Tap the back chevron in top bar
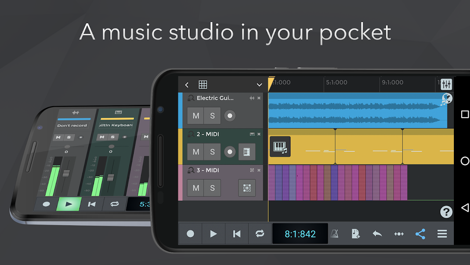470x265 pixels. [x=187, y=84]
